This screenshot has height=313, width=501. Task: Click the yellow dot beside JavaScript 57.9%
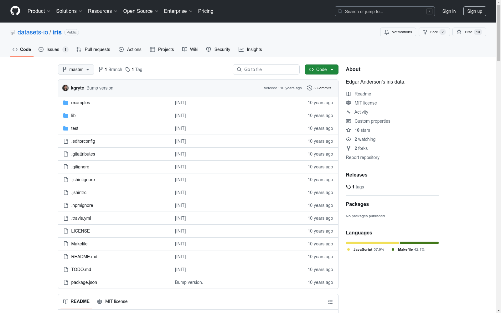pyautogui.click(x=349, y=249)
